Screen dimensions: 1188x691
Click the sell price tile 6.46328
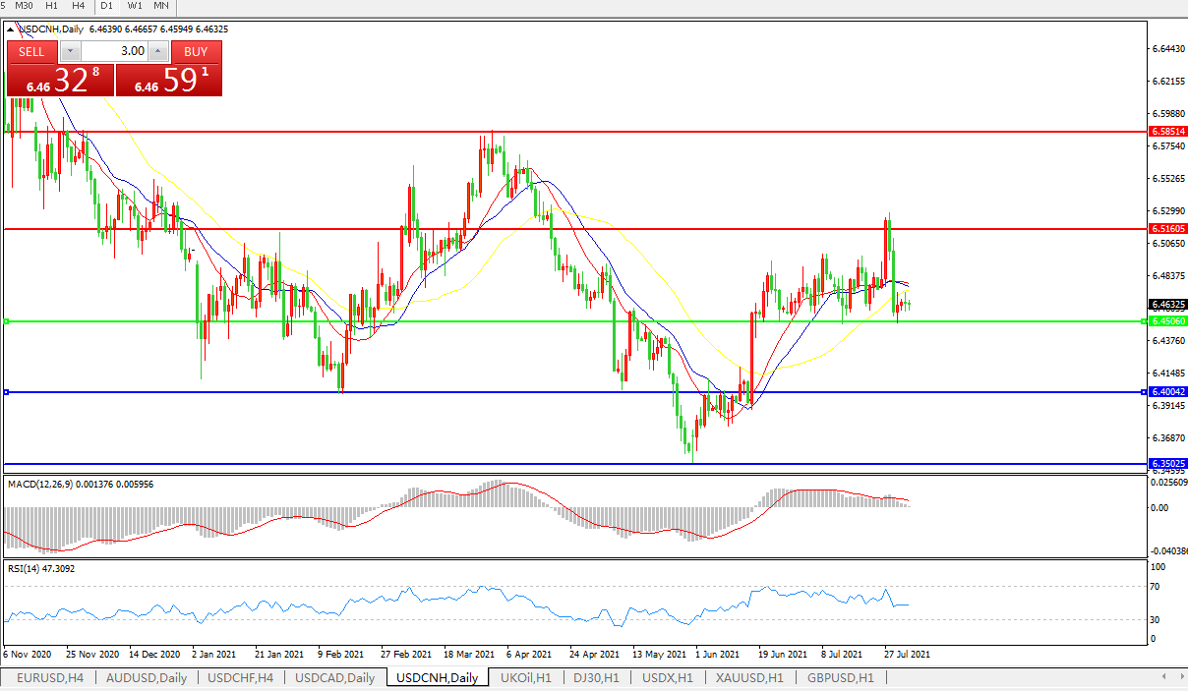pyautogui.click(x=61, y=81)
